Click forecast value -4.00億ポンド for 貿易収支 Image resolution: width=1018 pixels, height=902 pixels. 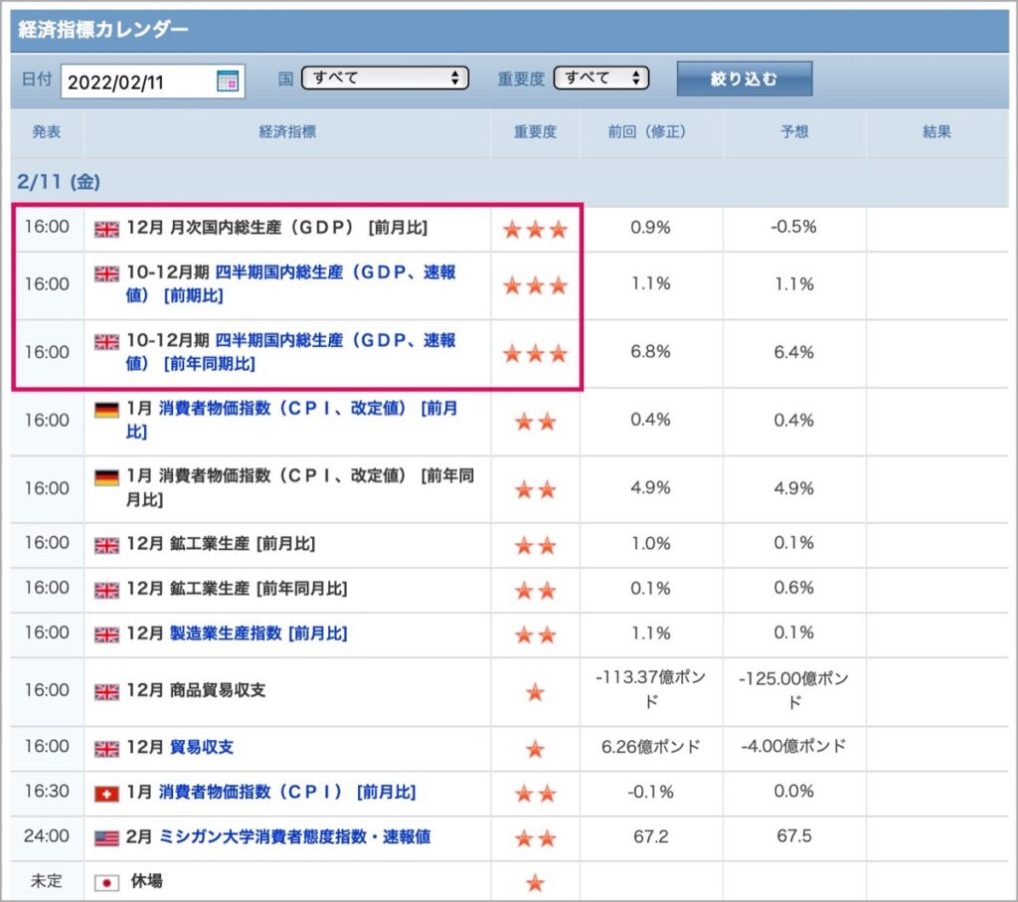point(793,747)
